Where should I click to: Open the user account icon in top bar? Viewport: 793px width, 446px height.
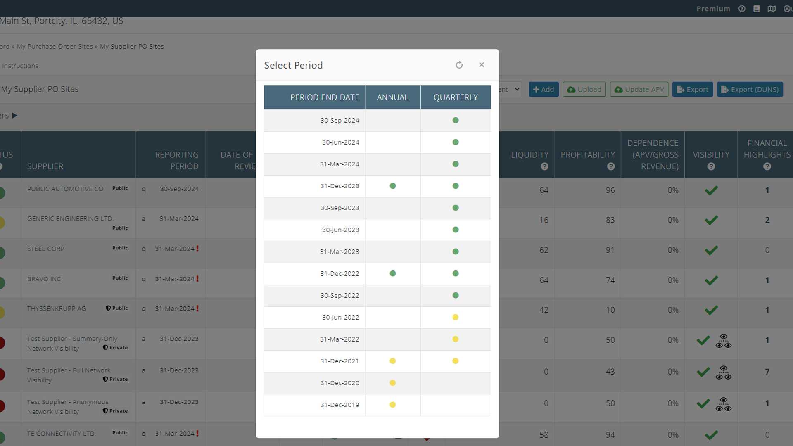[x=787, y=9]
